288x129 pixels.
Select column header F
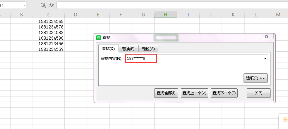121,15
